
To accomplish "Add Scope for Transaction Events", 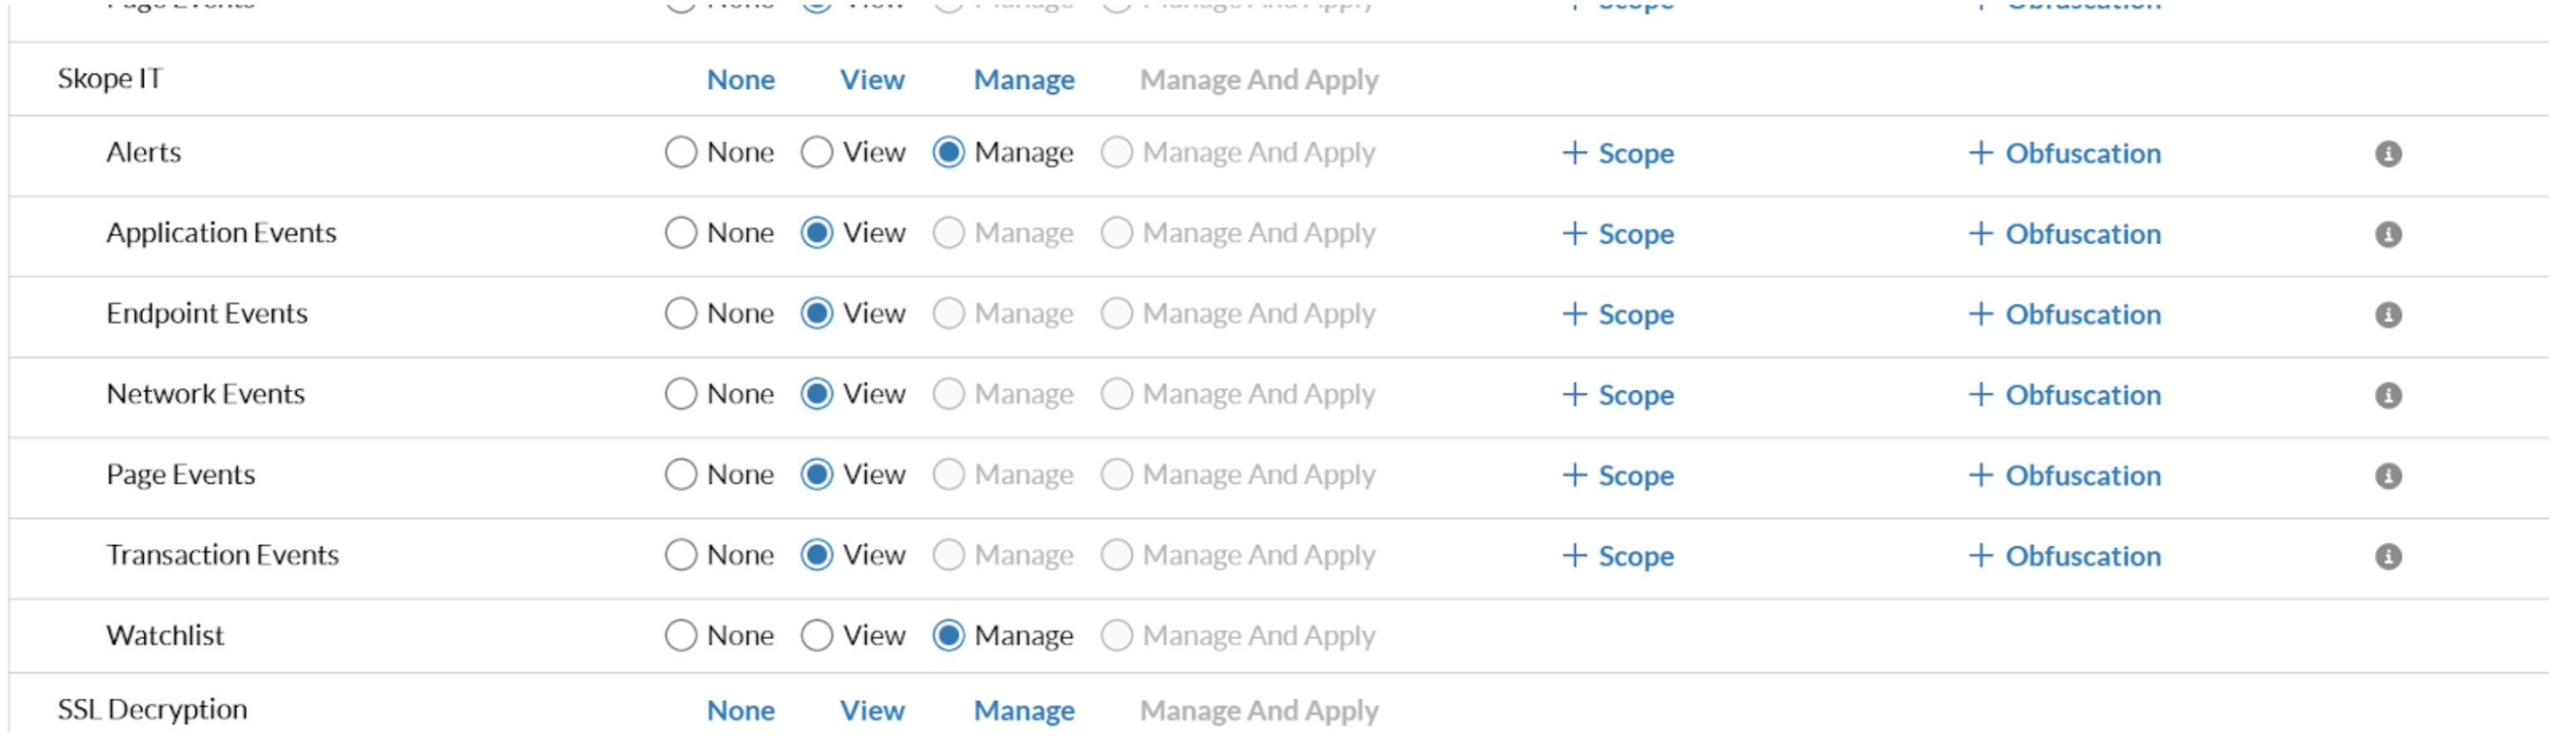I will pos(1617,556).
